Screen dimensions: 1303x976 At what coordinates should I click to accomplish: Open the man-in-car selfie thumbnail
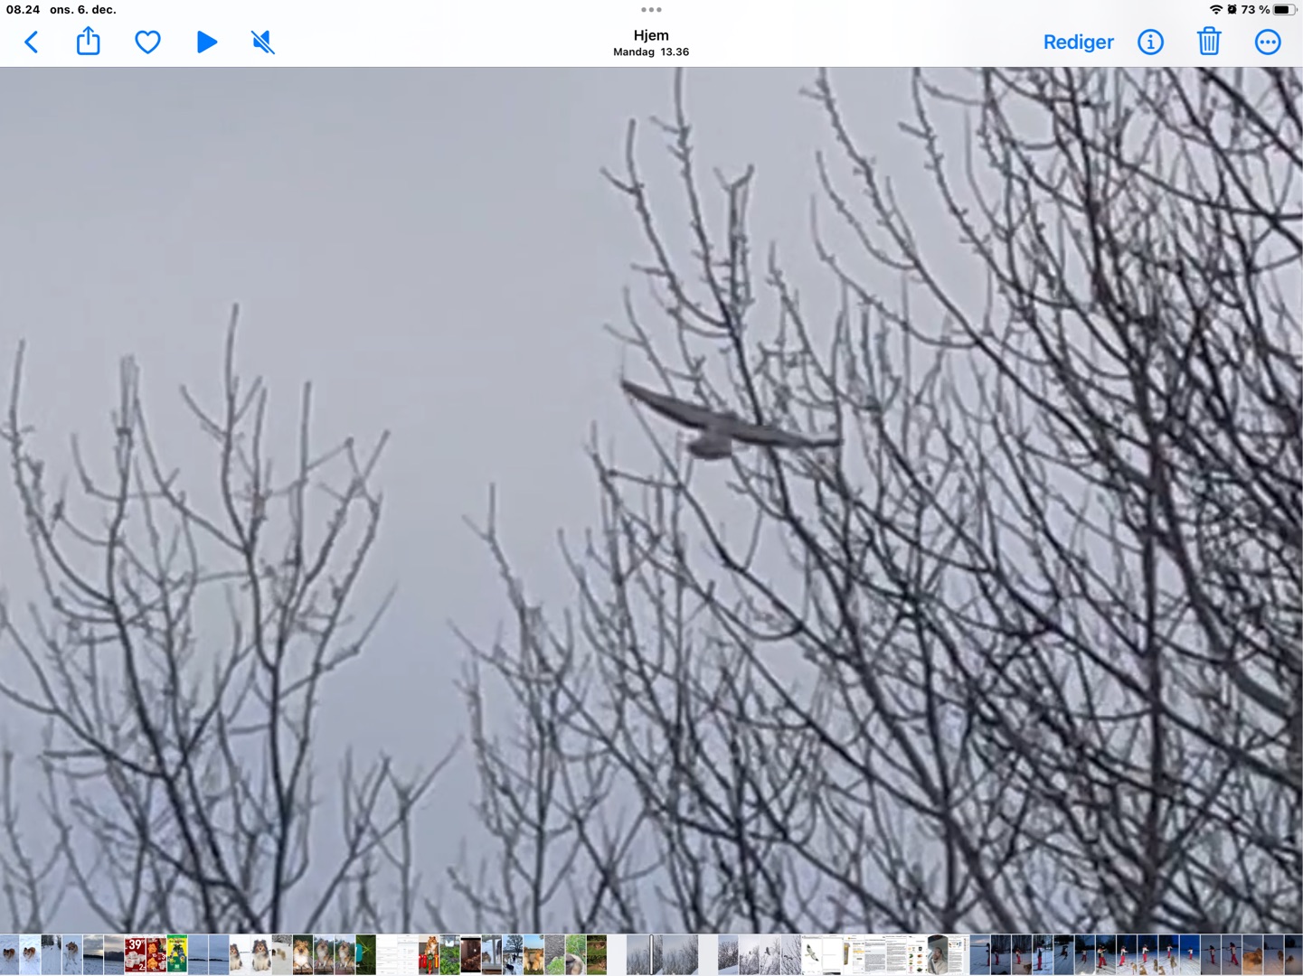coord(938,955)
